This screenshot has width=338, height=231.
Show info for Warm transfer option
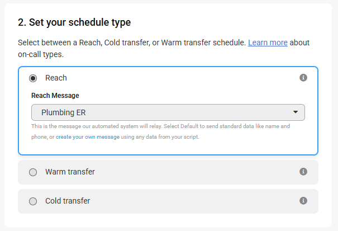click(x=303, y=172)
